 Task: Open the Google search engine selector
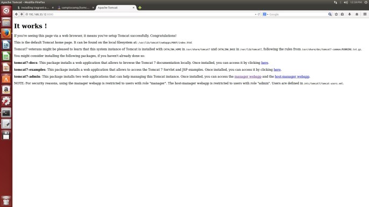[x=265, y=14]
